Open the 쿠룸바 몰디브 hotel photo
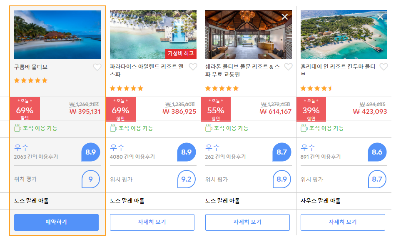396x242 pixels. click(x=57, y=35)
